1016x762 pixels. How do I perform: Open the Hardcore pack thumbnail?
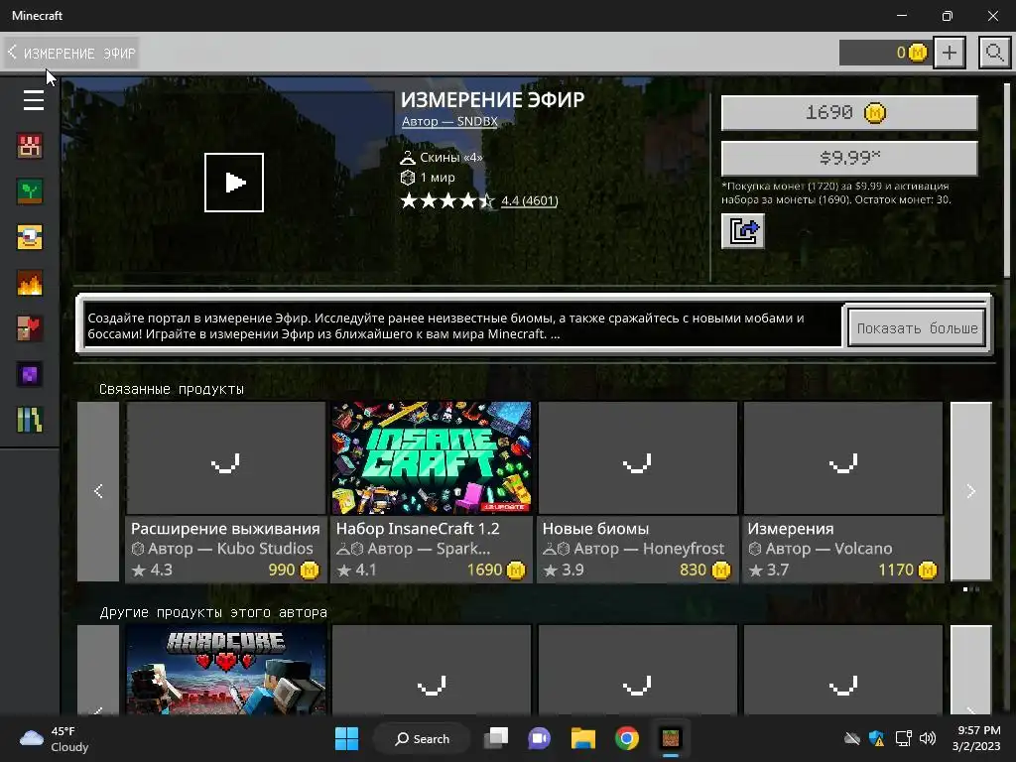(225, 670)
